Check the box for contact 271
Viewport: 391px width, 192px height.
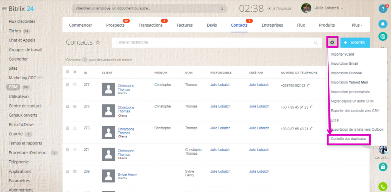(x=67, y=150)
